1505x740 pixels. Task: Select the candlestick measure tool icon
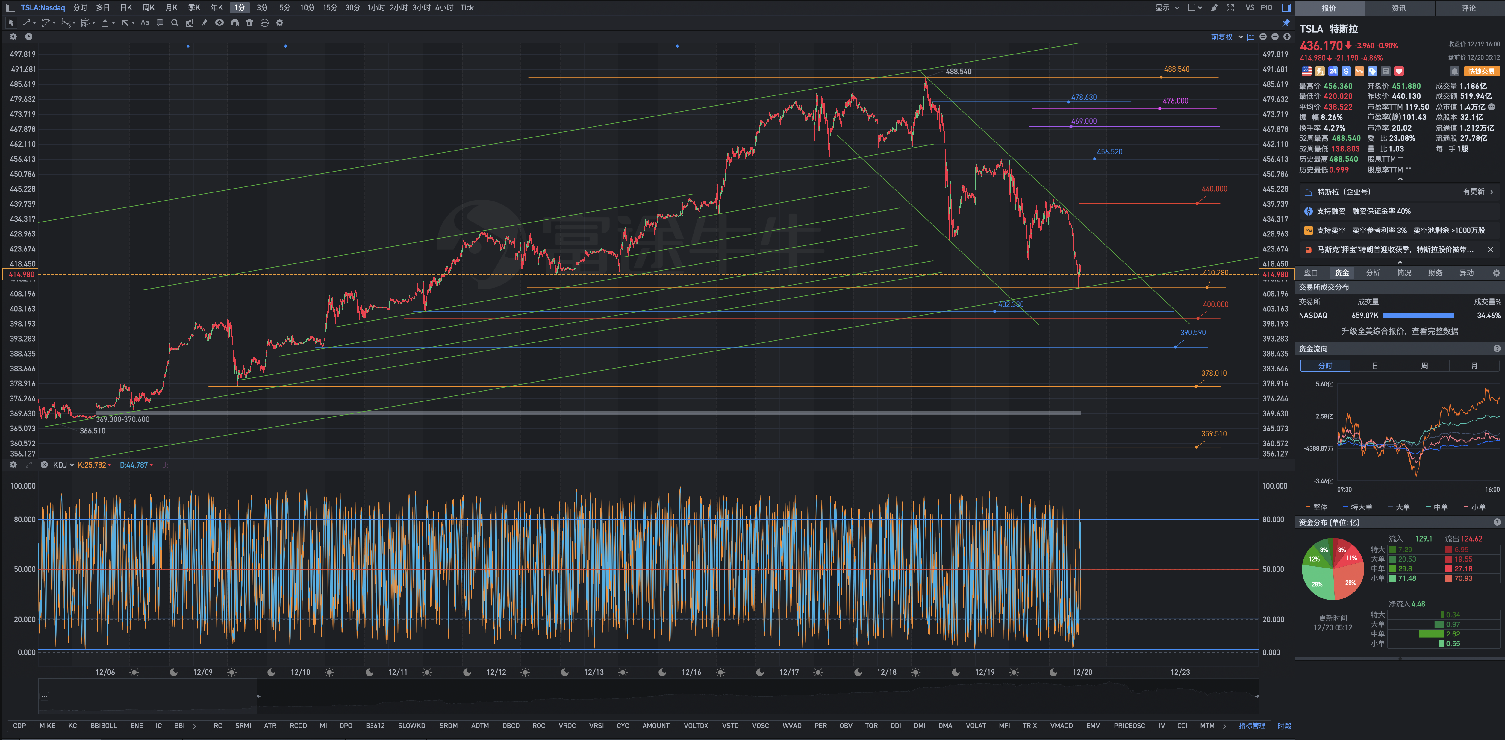(x=190, y=23)
